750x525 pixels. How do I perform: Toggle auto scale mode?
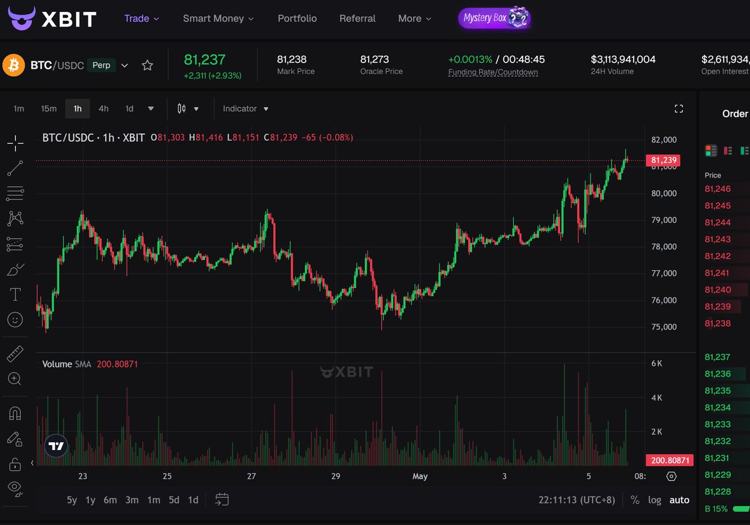point(679,500)
